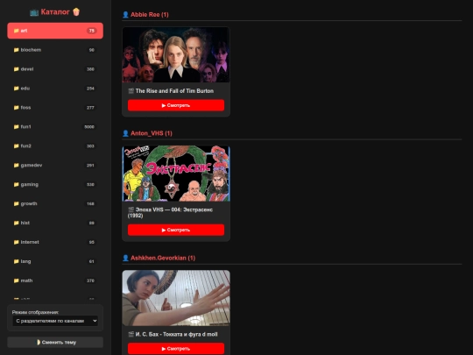
Task: Select the art category folder icon
Action: [x=17, y=31]
